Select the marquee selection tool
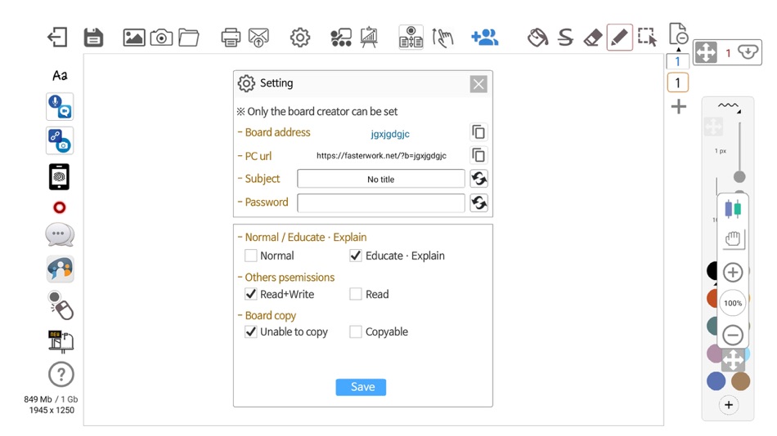The height and width of the screenshot is (436, 777). pos(647,37)
